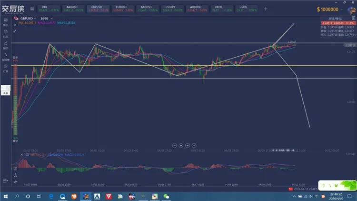The image size is (357, 201).
Task: Switch to the GBPUSD symbol tab
Action: (99, 9)
